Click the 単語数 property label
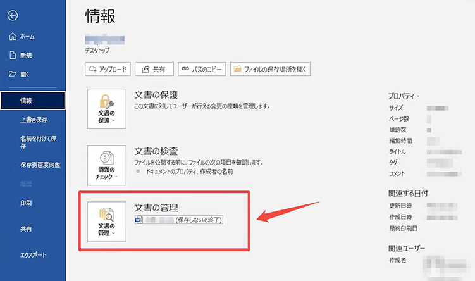Image resolution: width=475 pixels, height=281 pixels. [x=398, y=130]
